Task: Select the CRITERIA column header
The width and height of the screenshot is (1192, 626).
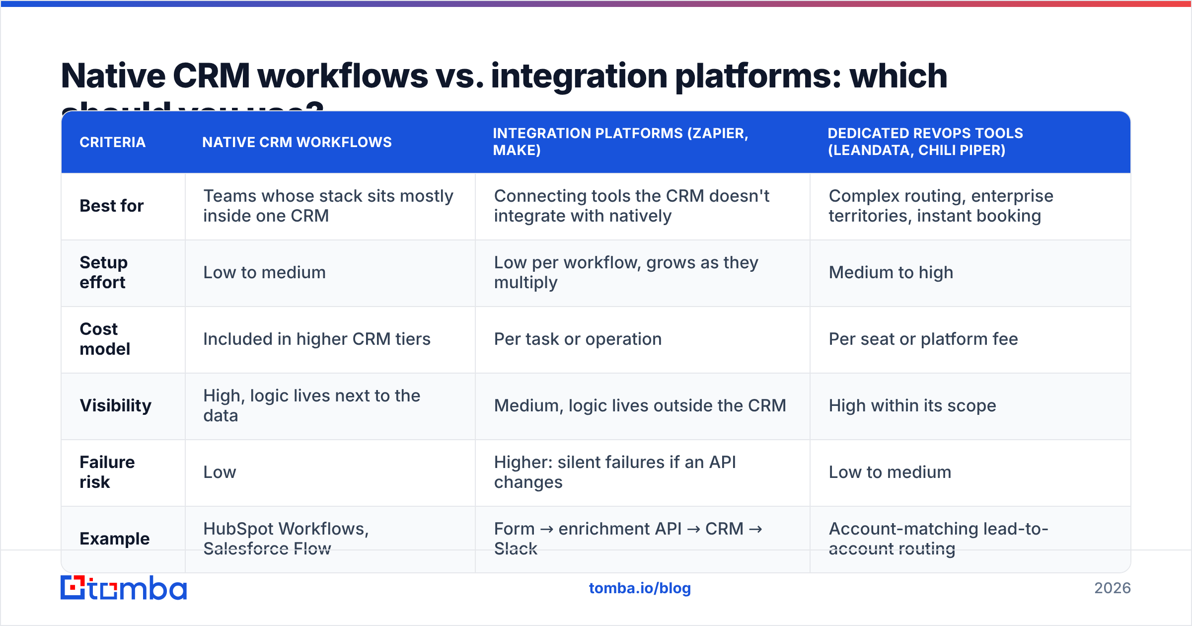Action: [x=113, y=142]
